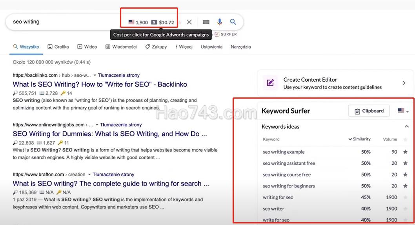Click the Create Content Editor pencil icon

270,83
